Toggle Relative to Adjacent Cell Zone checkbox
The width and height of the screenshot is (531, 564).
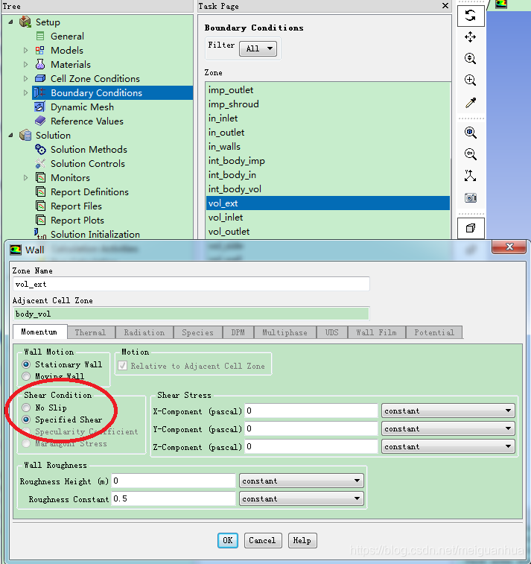click(x=123, y=366)
